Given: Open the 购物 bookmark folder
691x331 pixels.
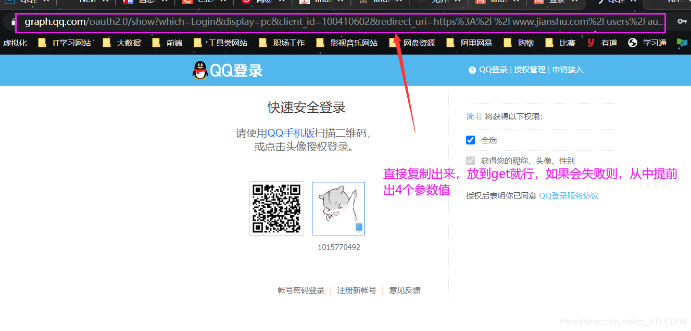Looking at the screenshot, I should tap(519, 43).
